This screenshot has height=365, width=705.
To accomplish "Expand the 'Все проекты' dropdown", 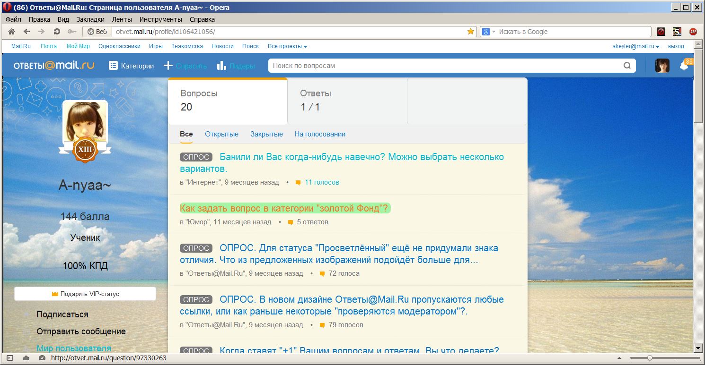I will [287, 46].
